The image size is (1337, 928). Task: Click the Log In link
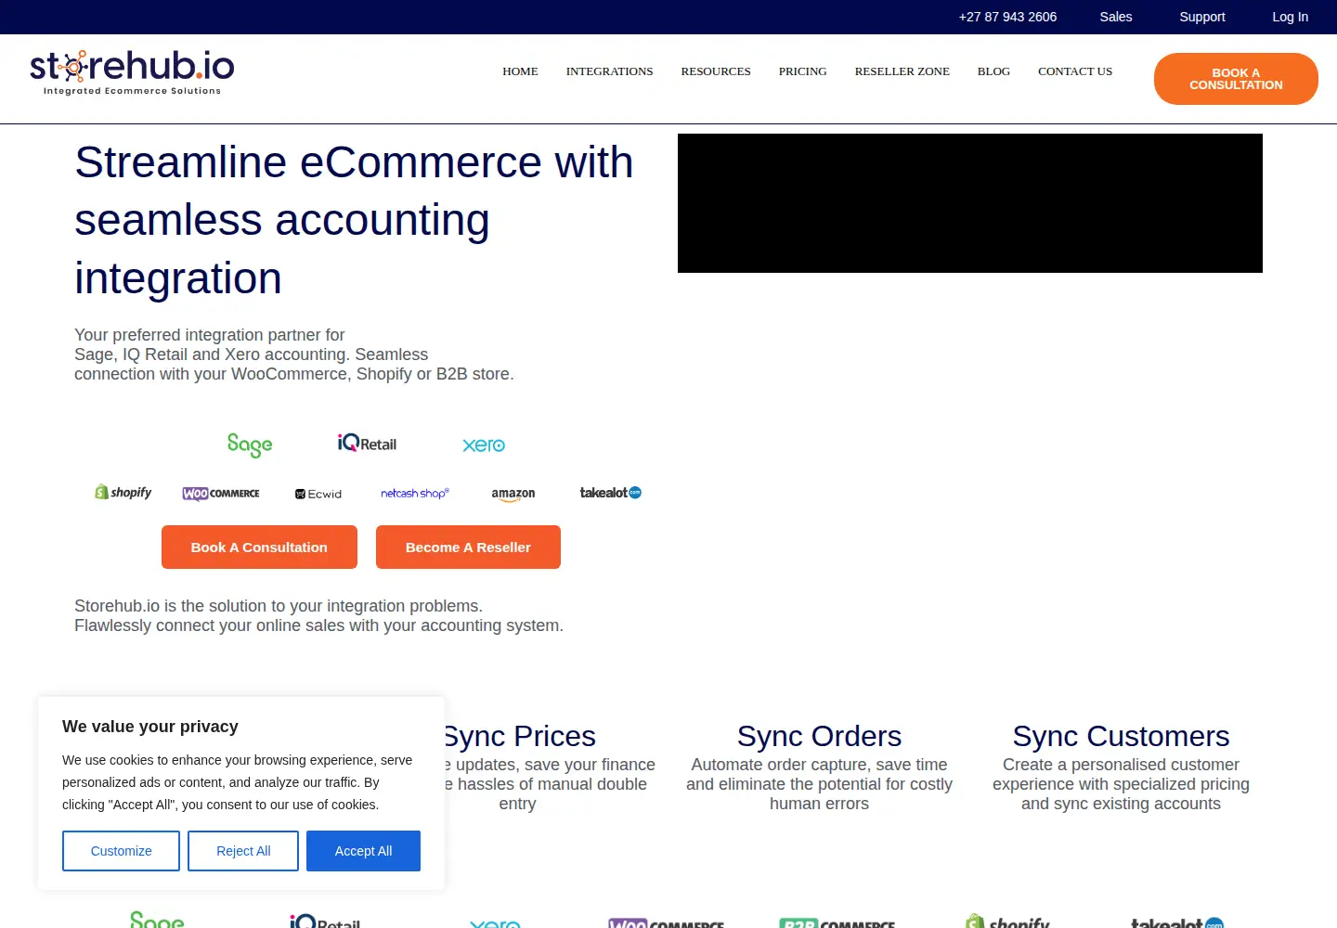1290,17
